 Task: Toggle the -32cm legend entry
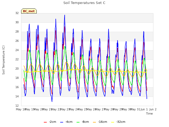click(x=118, y=122)
